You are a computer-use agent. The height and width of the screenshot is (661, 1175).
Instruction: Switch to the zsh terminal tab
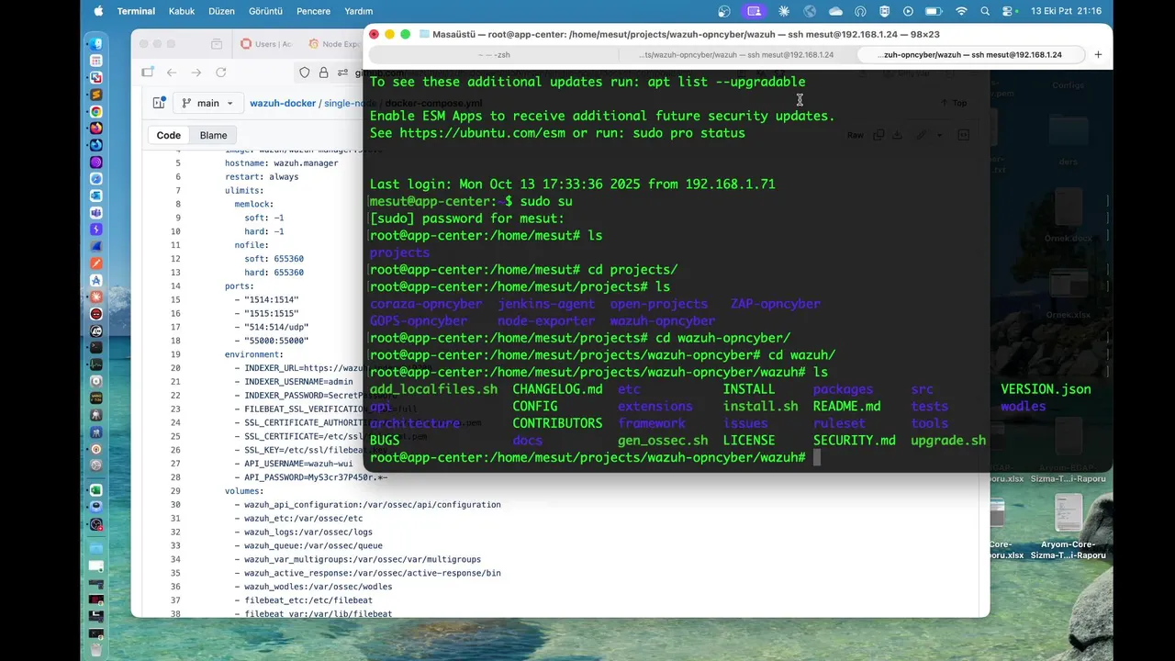(x=494, y=55)
